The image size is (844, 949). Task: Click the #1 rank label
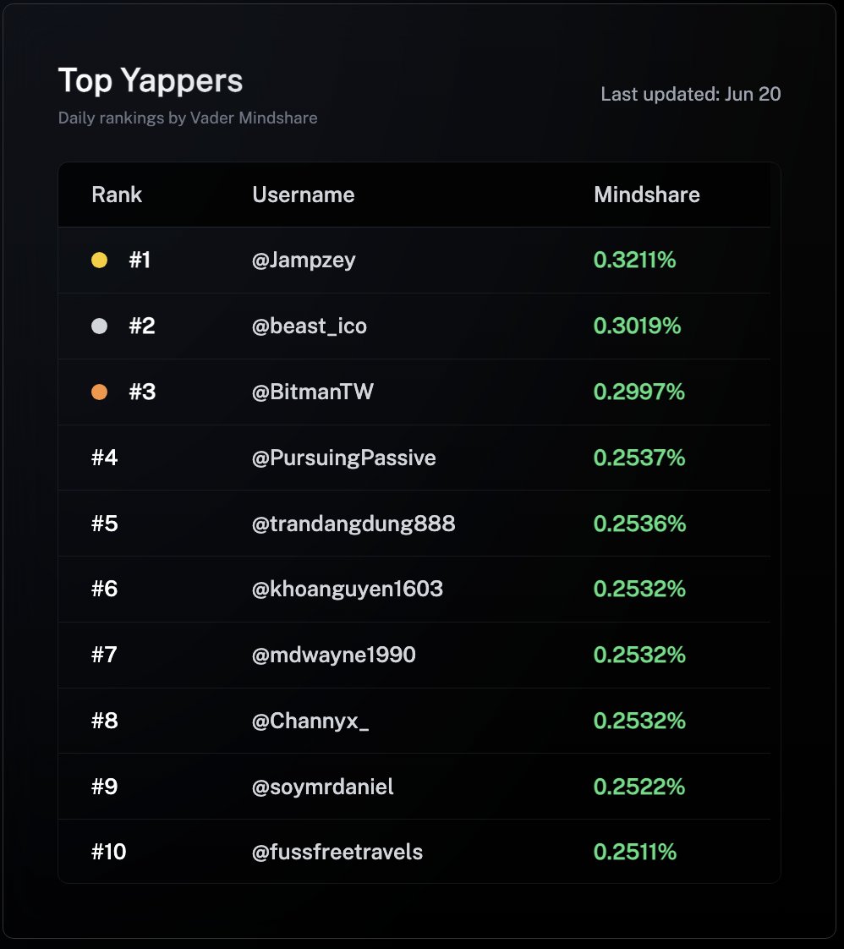140,261
